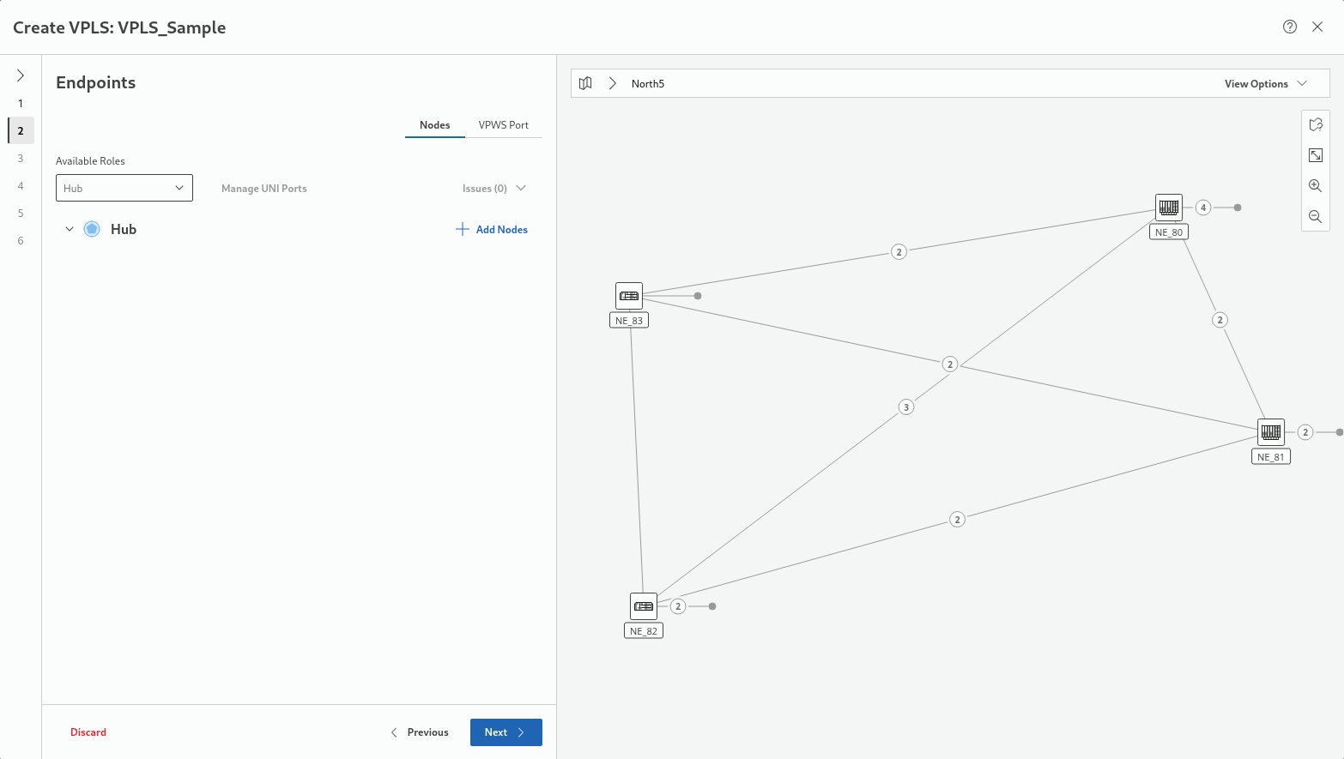This screenshot has height=759, width=1344.
Task: Click Add Nodes link
Action: coord(492,229)
